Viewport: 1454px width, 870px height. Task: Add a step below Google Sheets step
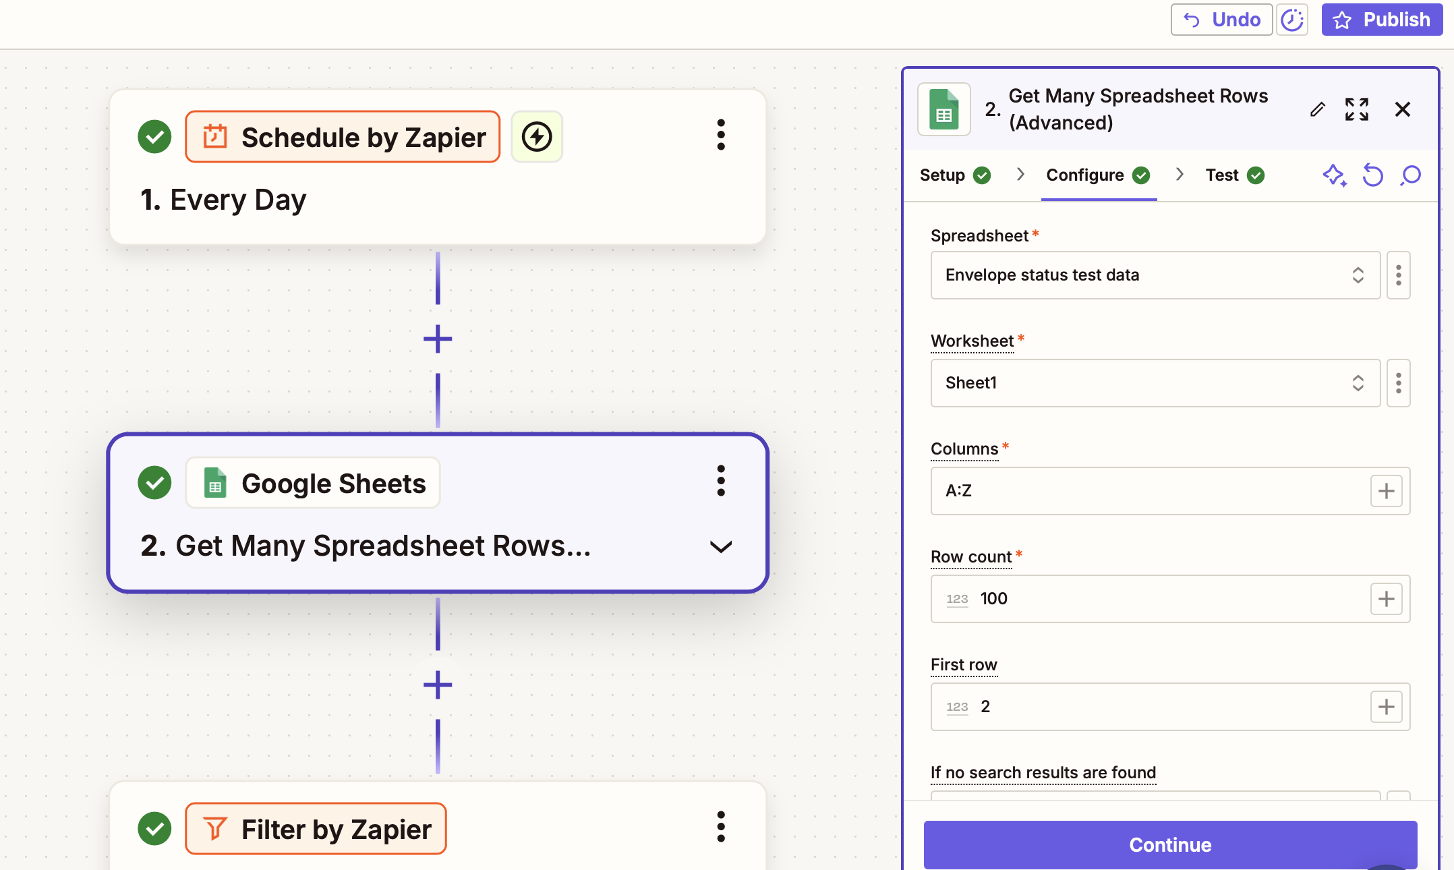point(438,685)
